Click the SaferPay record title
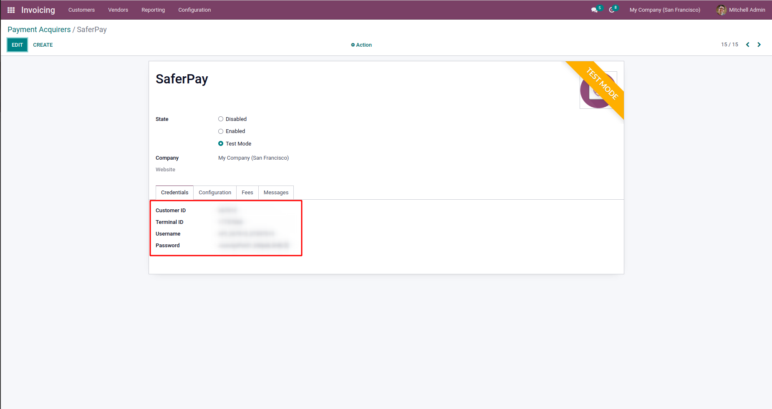Screen dimensions: 772x409 pyautogui.click(x=182, y=79)
